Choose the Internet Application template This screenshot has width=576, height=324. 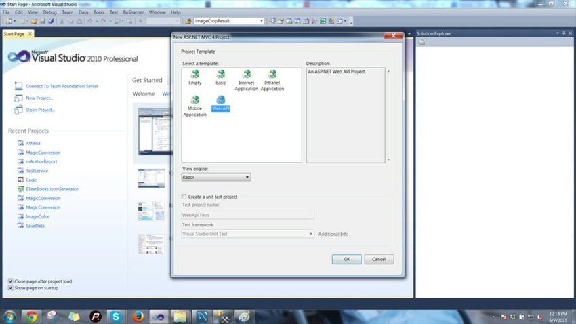click(x=246, y=81)
